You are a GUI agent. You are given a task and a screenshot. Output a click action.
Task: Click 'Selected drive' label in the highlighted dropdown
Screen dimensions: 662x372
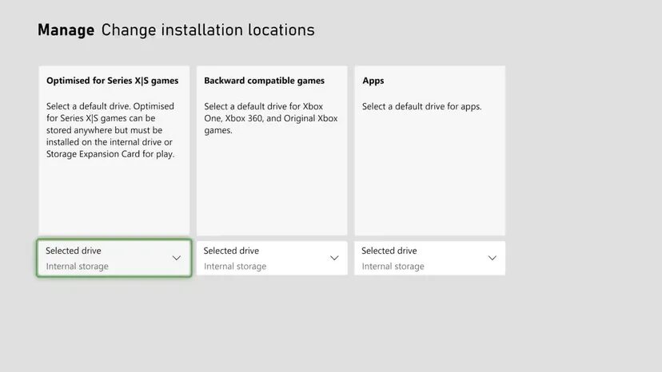pos(74,251)
